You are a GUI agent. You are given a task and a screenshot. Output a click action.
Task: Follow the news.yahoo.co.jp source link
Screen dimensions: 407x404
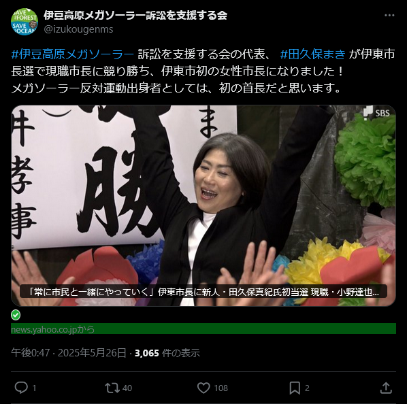(52, 329)
